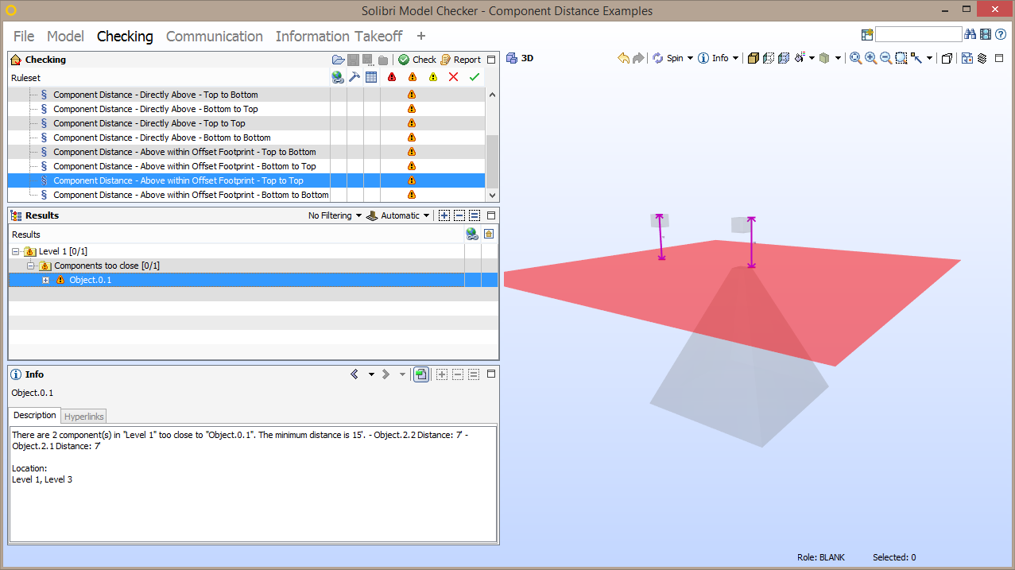Click the search field in top right
1015x570 pixels.
[918, 34]
